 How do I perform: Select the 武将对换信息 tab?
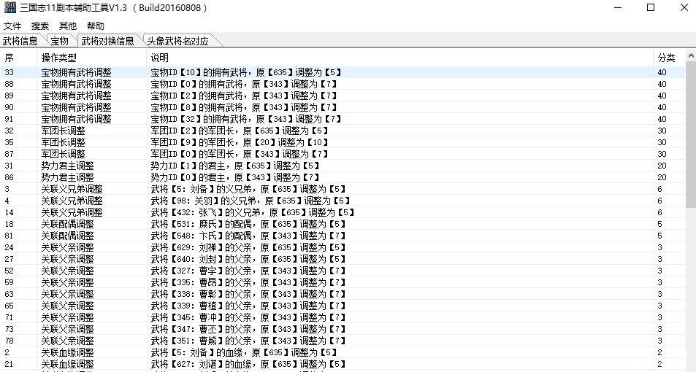tap(108, 41)
